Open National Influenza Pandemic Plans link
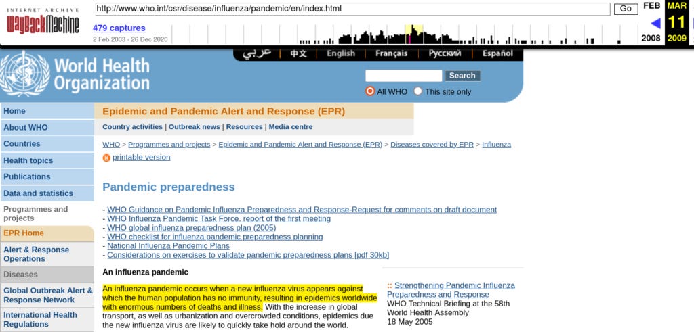This screenshot has height=332, width=694. coord(168,246)
